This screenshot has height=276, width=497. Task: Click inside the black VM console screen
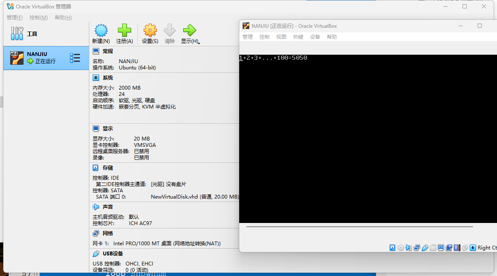click(x=368, y=139)
